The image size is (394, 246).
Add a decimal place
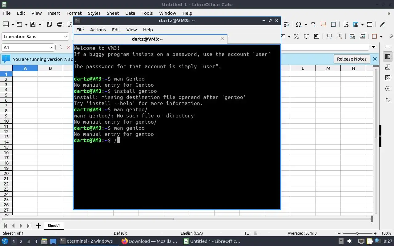[329, 36]
